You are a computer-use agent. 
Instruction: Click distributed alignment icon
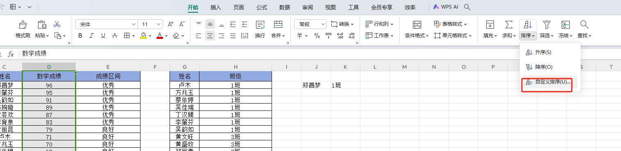245,36
